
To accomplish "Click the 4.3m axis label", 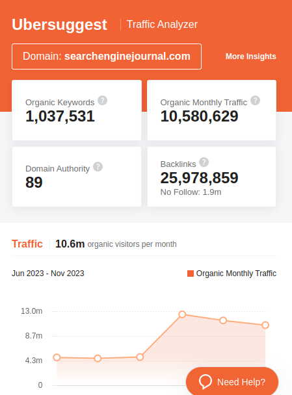I will point(34,361).
